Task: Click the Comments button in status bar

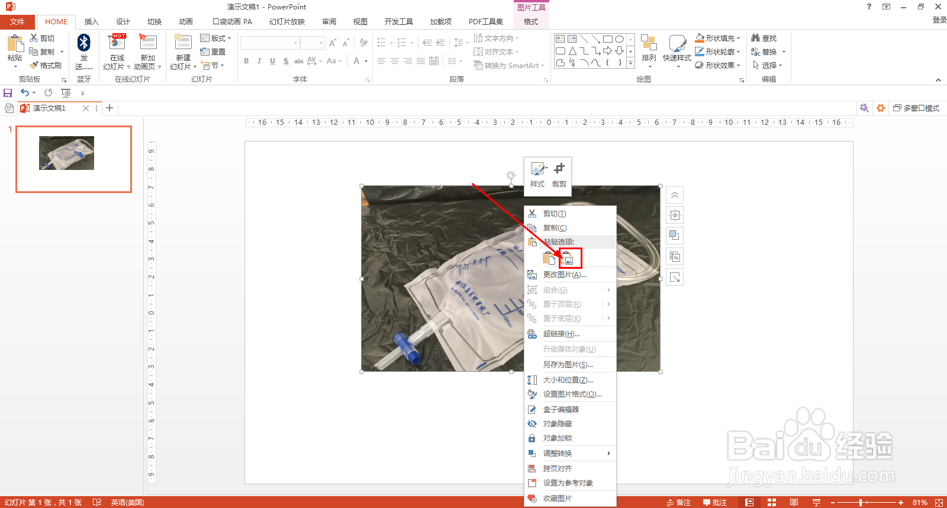Action: click(715, 503)
